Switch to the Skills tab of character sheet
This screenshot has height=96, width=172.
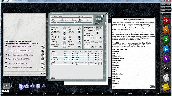point(105,30)
